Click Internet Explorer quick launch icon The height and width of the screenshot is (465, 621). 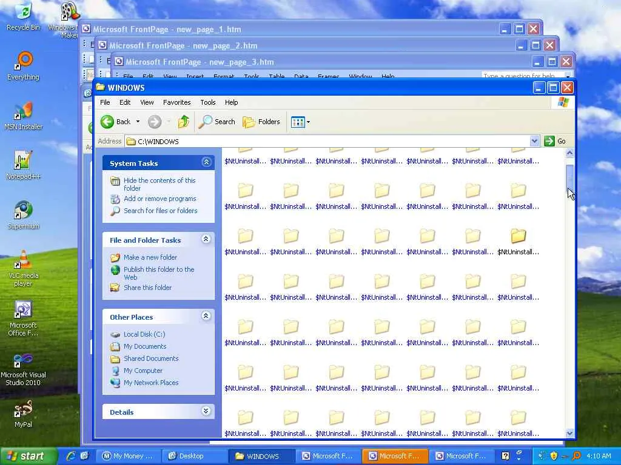(72, 456)
